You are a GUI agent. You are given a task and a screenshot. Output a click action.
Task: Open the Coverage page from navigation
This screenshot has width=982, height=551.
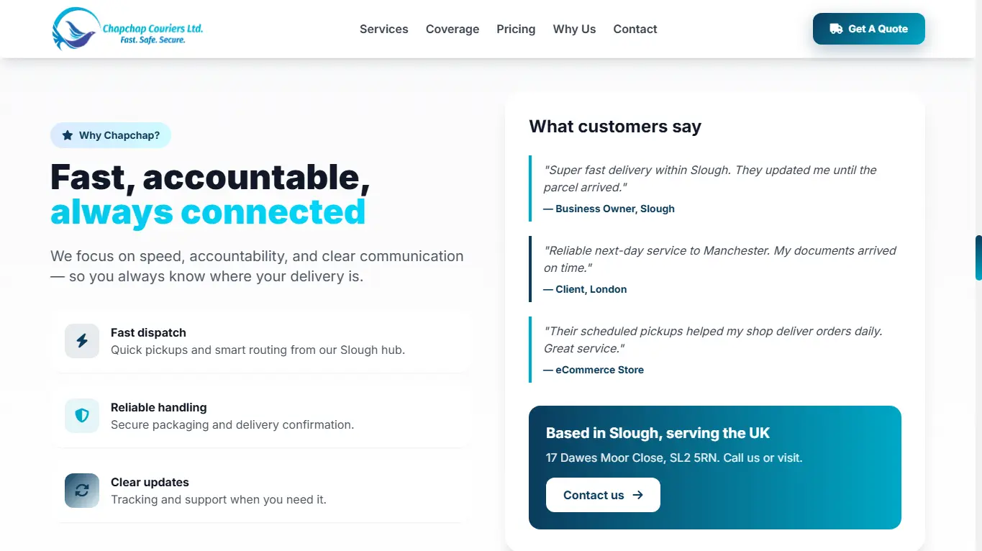pos(452,29)
